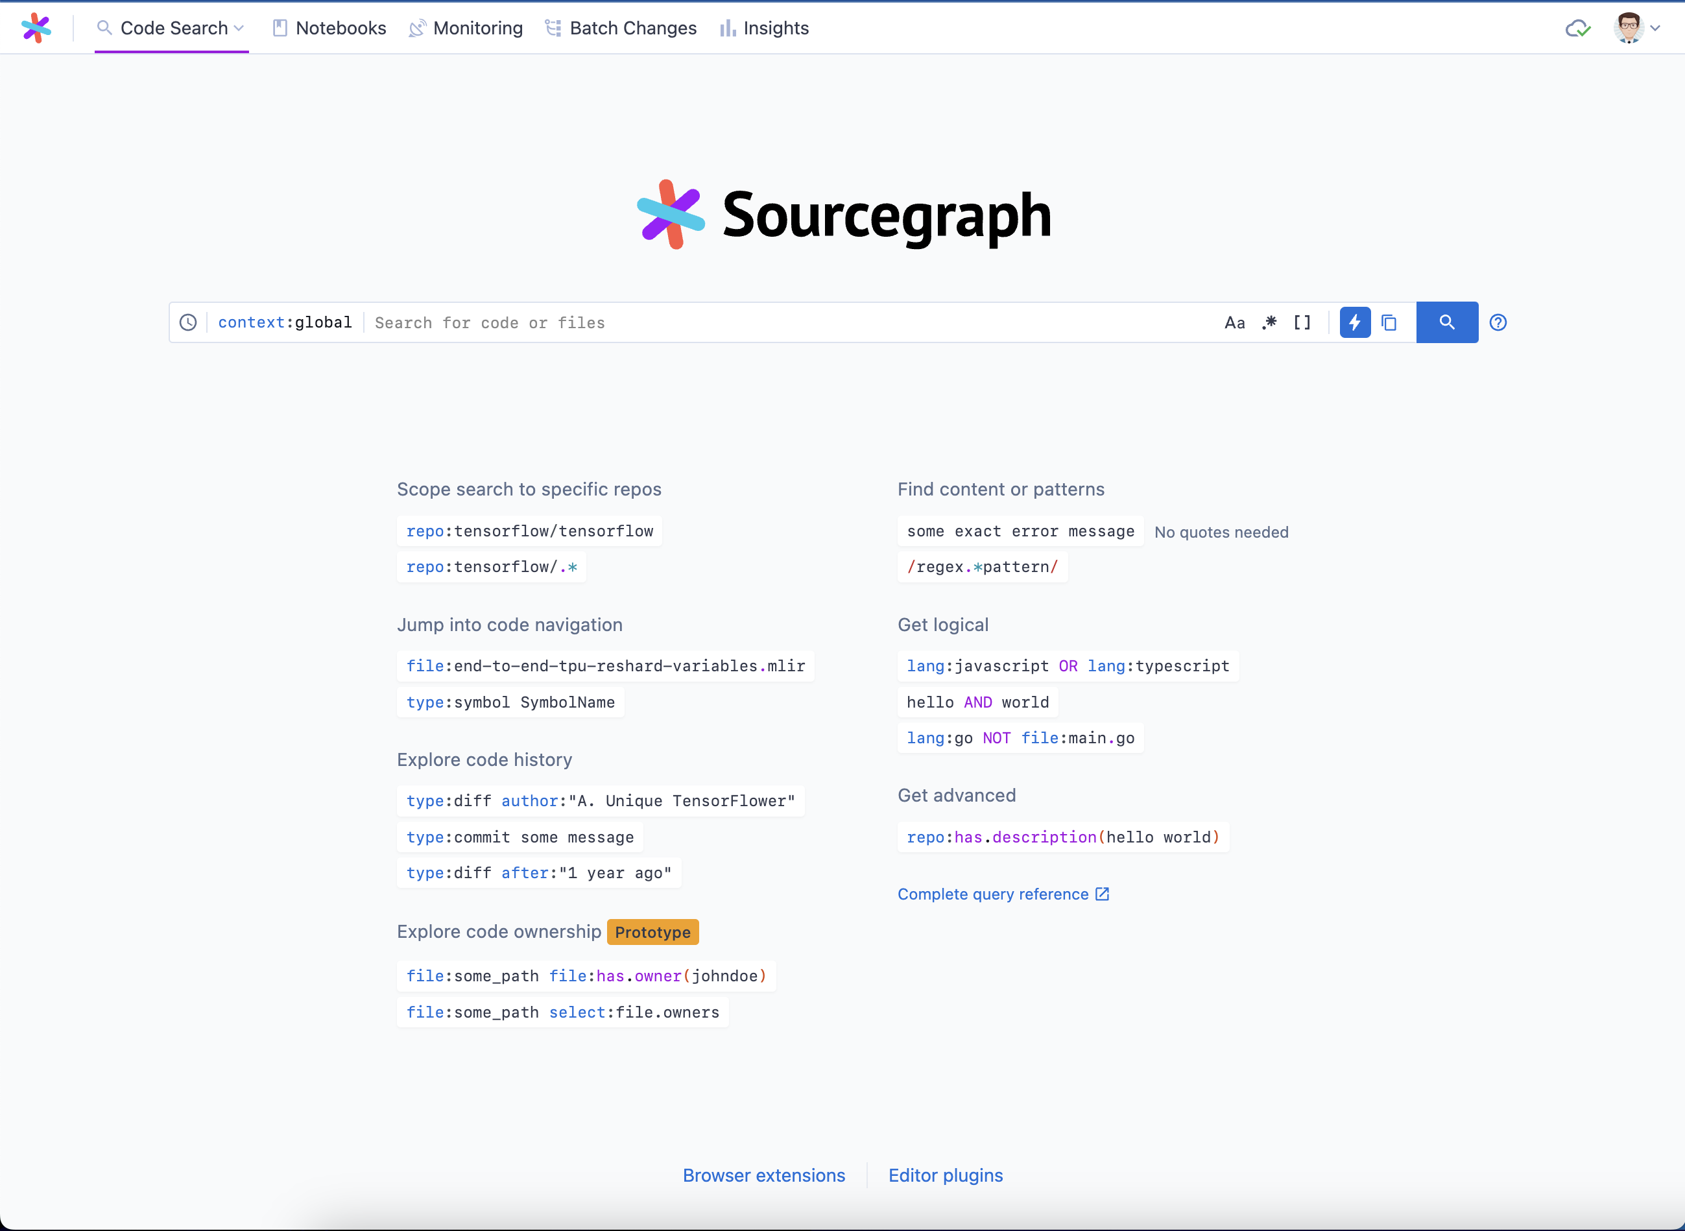Open search help question mark icon
The width and height of the screenshot is (1685, 1231).
pyautogui.click(x=1498, y=322)
